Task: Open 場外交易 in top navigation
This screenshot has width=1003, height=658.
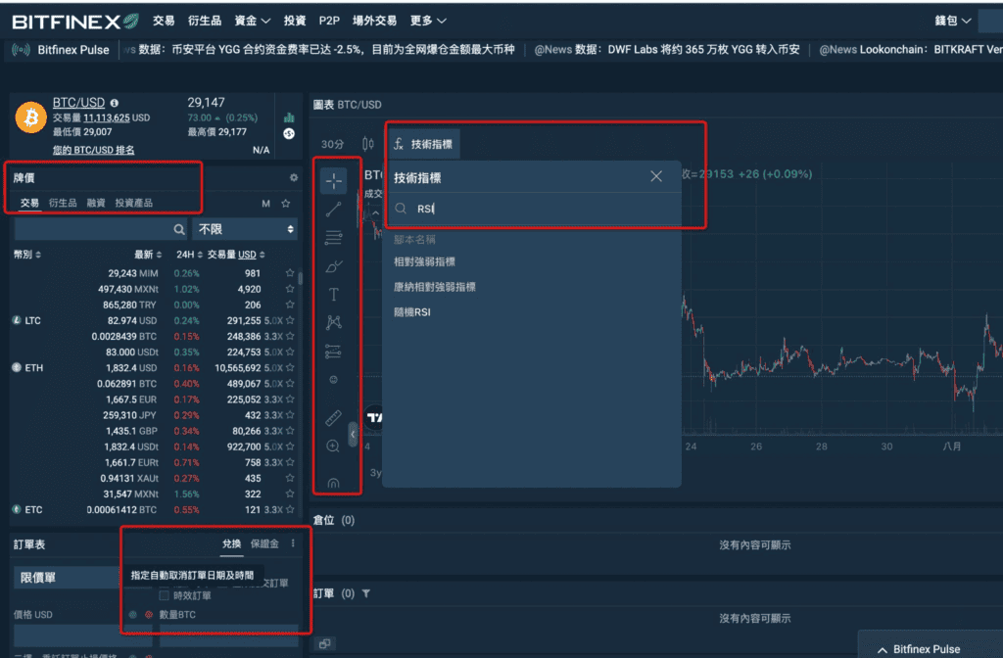Action: coord(375,22)
